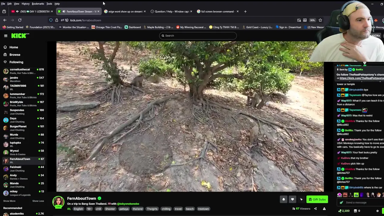Click the heart follow button

[x=292, y=199]
